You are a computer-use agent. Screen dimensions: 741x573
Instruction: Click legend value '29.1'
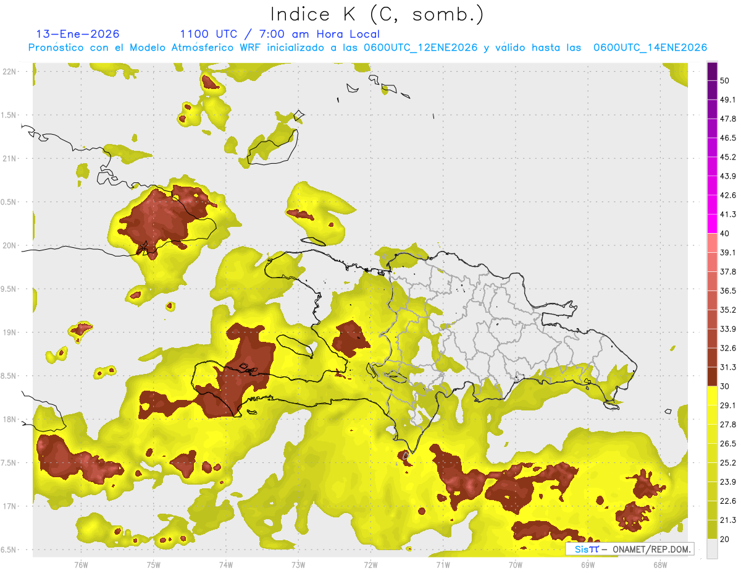(727, 405)
